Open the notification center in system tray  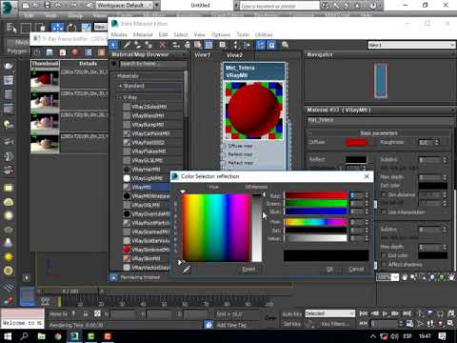[442, 336]
